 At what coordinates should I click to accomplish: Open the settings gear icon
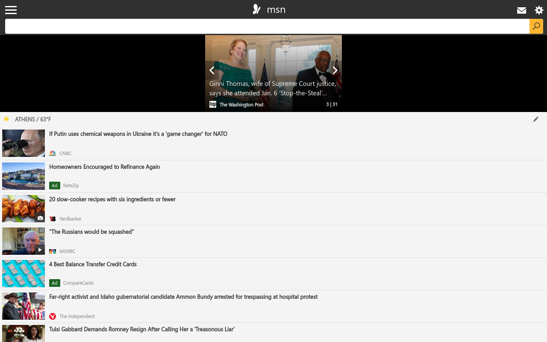tap(539, 10)
